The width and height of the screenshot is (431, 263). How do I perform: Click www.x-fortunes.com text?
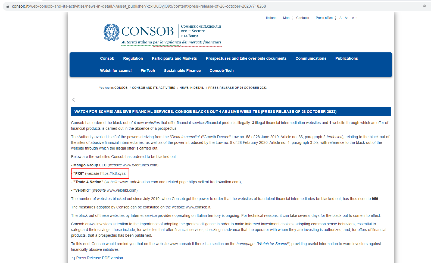coord(140,165)
